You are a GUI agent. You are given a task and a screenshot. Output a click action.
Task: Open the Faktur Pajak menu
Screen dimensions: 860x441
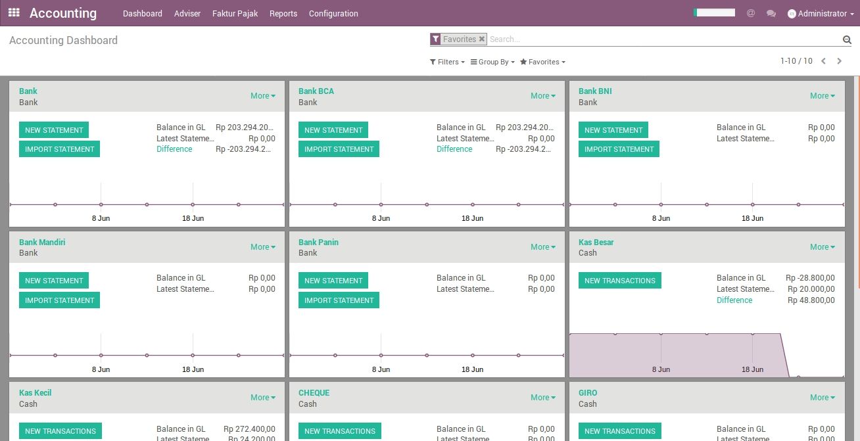[235, 13]
